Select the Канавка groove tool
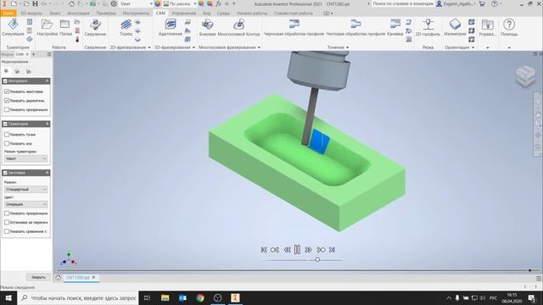The width and height of the screenshot is (543, 305). pyautogui.click(x=395, y=25)
